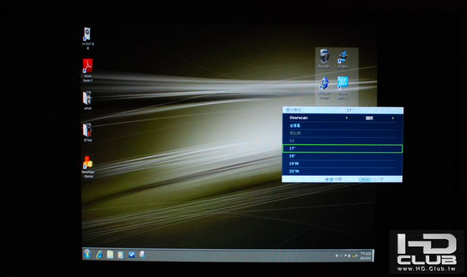
Task: Click the MENU back button in OSD footer
Action: click(x=365, y=179)
